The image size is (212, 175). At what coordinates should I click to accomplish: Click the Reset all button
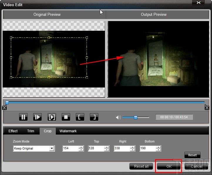pos(141,167)
